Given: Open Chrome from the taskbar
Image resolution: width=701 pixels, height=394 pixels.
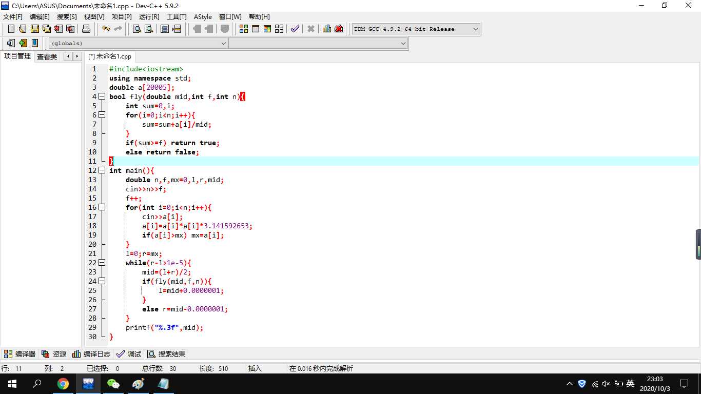Looking at the screenshot, I should point(63,383).
